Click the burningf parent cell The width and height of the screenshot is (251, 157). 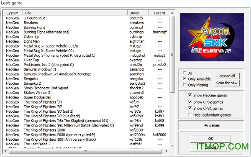pyautogui.click(x=160, y=32)
